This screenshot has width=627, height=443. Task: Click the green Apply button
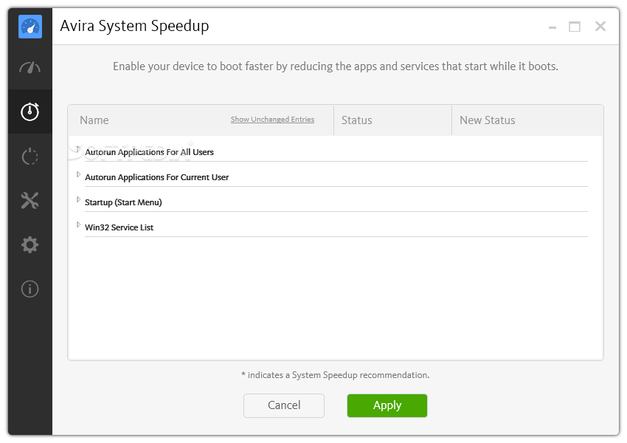(x=387, y=405)
